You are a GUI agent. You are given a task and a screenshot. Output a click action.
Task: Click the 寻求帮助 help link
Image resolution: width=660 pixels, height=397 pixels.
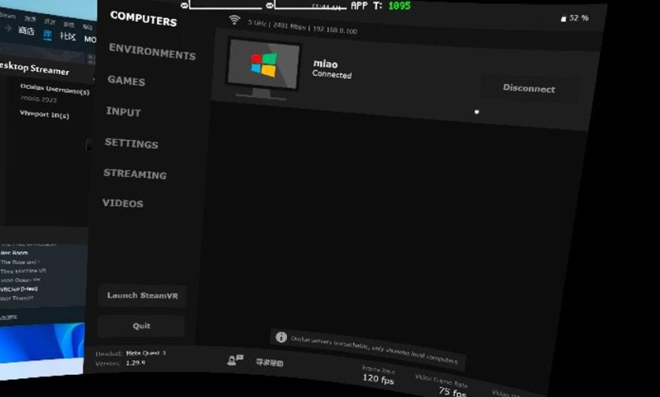click(270, 362)
